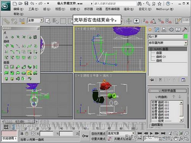The height and width of the screenshot is (143, 191).
Task: Click the Play Animation button
Action: [x=151, y=133]
